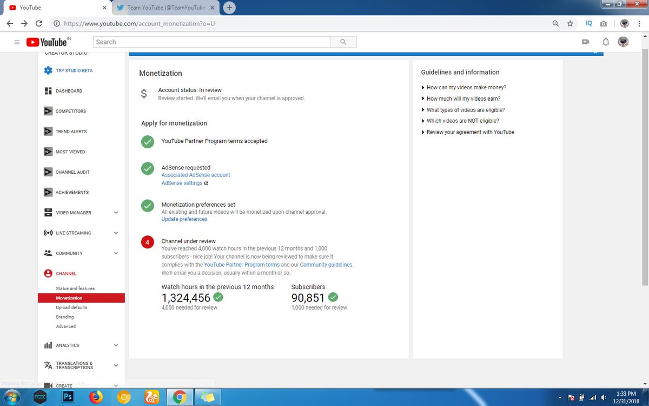Screen dimensions: 649x406
Task: Switch to the Team YouTube Twitter tab
Action: (x=165, y=8)
